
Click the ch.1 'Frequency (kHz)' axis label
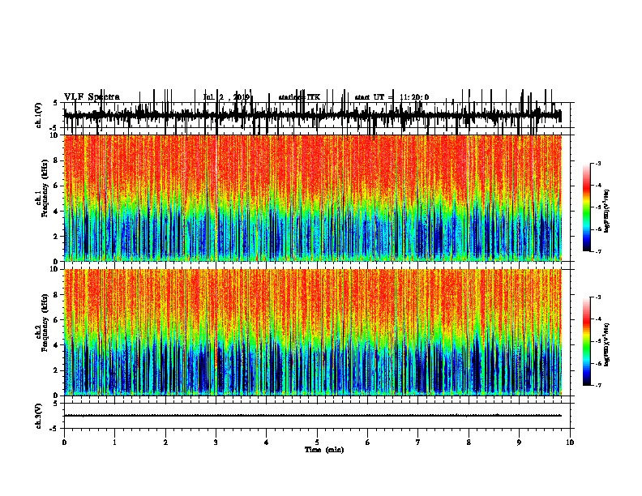[x=45, y=188]
